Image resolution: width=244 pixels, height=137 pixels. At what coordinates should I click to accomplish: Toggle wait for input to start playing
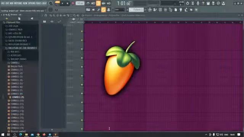[93, 3]
